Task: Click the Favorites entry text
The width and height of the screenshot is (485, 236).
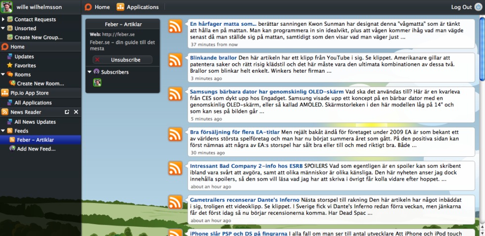Action: 25,66
